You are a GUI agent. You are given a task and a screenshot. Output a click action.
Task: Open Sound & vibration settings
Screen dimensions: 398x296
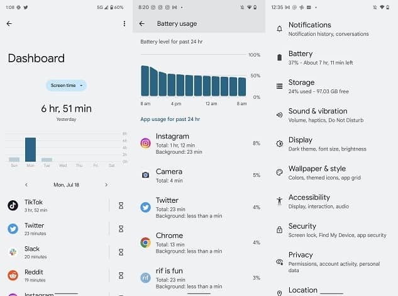click(332, 115)
